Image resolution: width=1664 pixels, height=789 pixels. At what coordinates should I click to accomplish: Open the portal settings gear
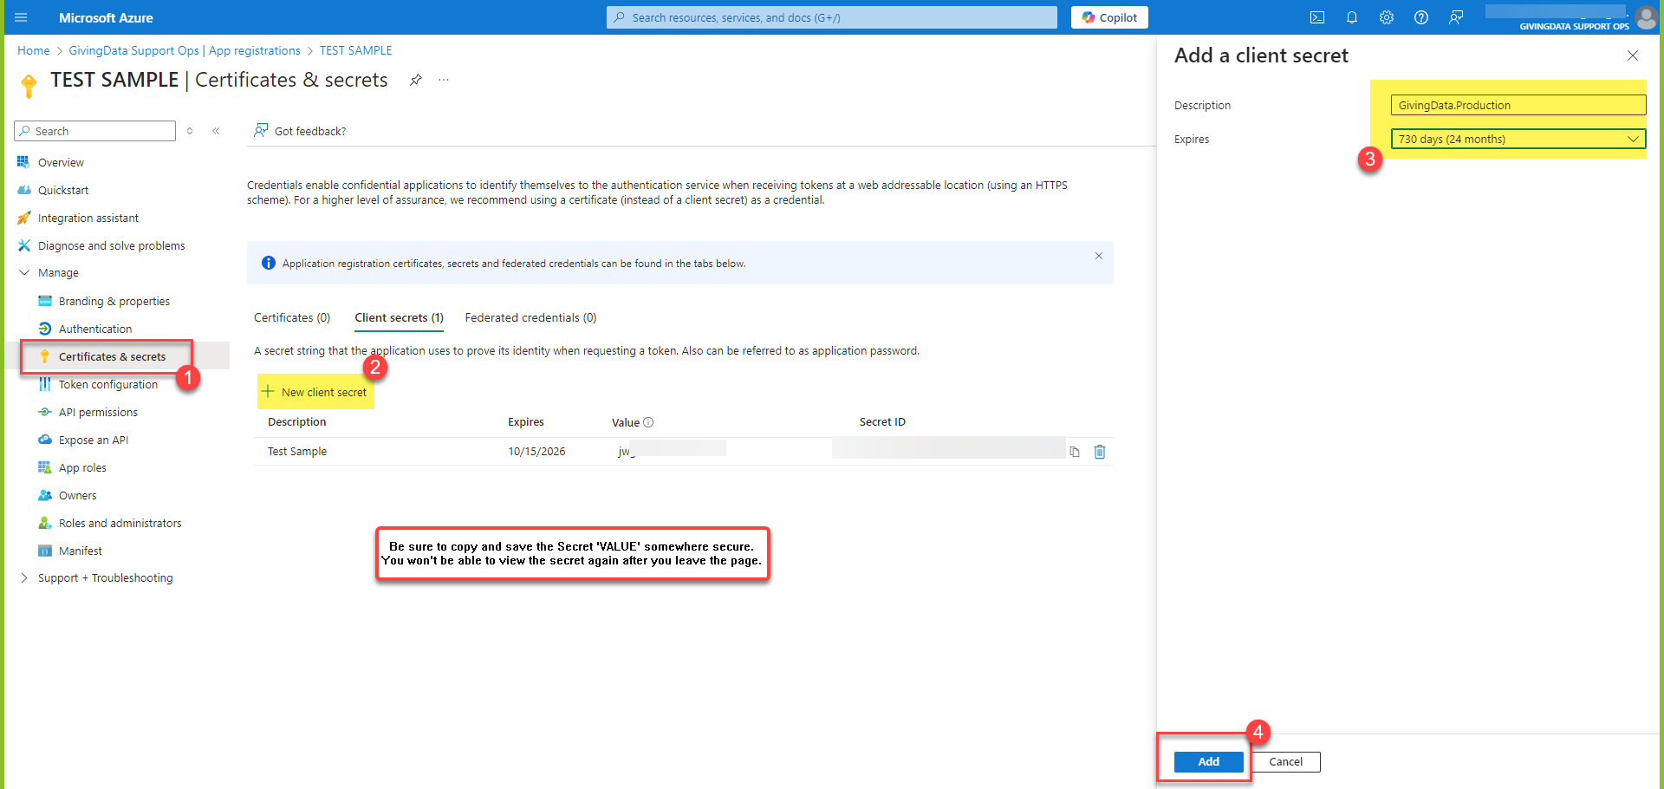[x=1387, y=17]
